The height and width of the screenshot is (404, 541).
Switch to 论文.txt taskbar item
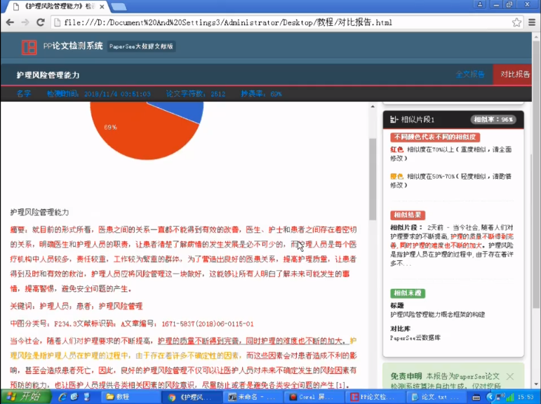pyautogui.click(x=436, y=397)
